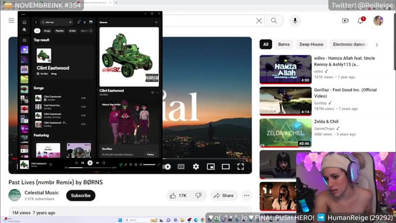Open the YouTube hamburger guide menu

[x=11, y=20]
